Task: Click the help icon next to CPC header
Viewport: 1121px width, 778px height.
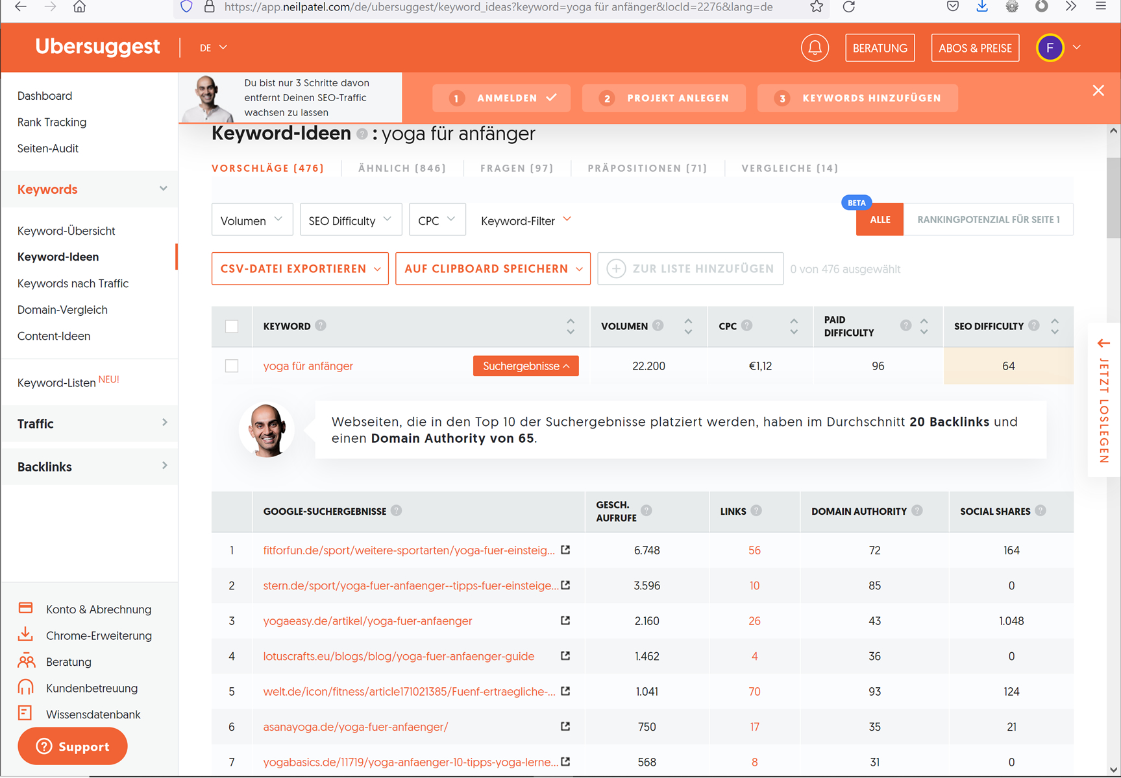Action: point(747,325)
